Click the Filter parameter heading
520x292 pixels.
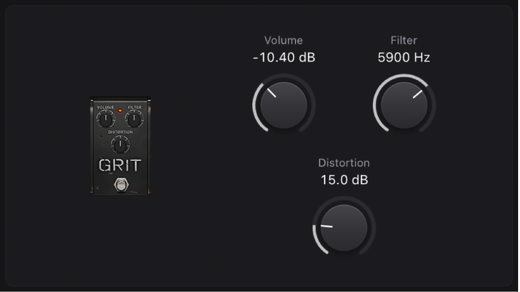[x=404, y=41]
